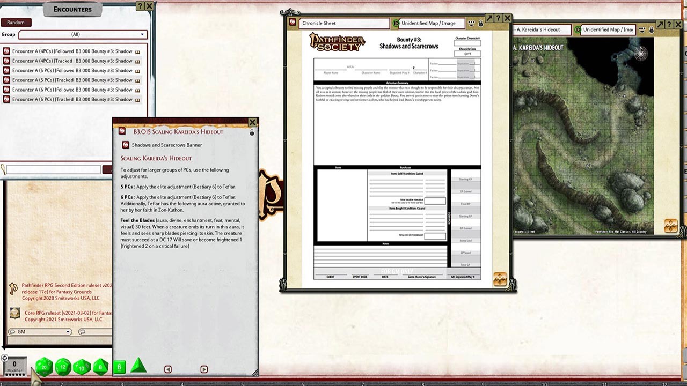The image size is (687, 386).
Task: Select Encounter A (6 PCs) Tracked entry
Action: pos(70,99)
